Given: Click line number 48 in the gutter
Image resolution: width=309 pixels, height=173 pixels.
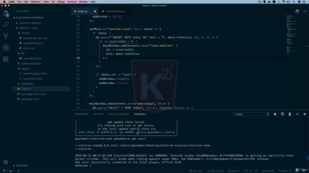Looking at the screenshot, I should tap(78, 58).
